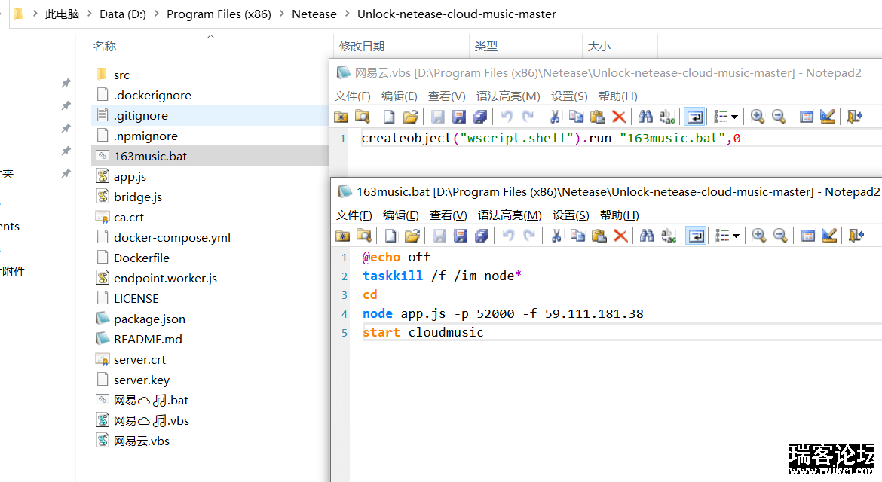Click Data (D:) in address breadcrumb
Screen dimensions: 882x482
(123, 14)
